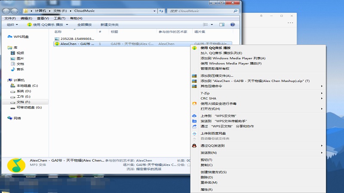Choose 添加到压缩文件(A)...

[258, 76]
